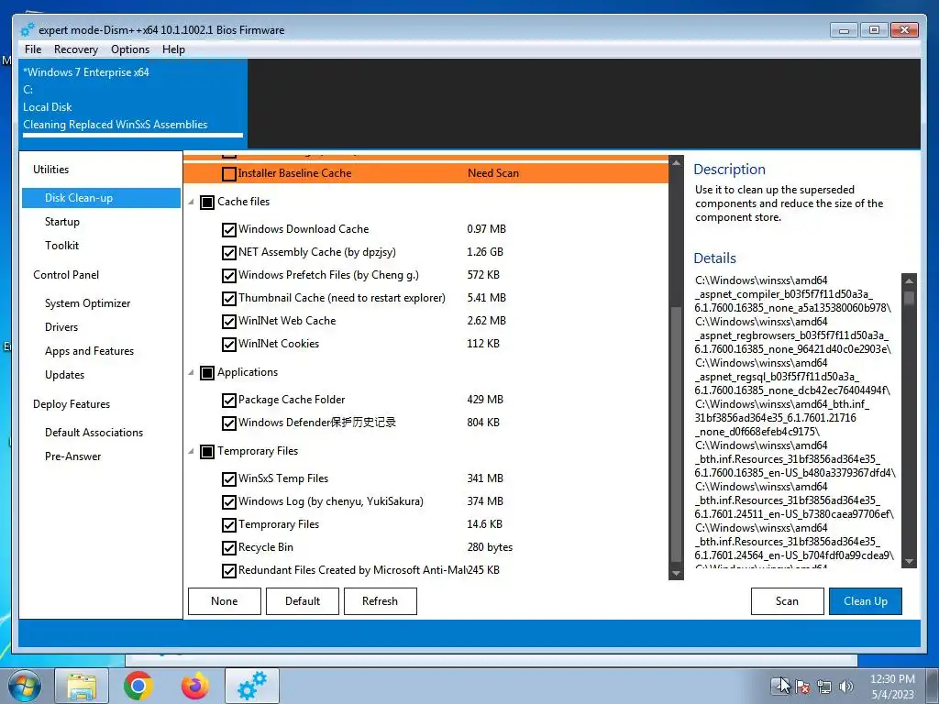Toggle Installer Baseline Cache checkbox
Viewport: 939px width, 704px height.
tap(228, 174)
